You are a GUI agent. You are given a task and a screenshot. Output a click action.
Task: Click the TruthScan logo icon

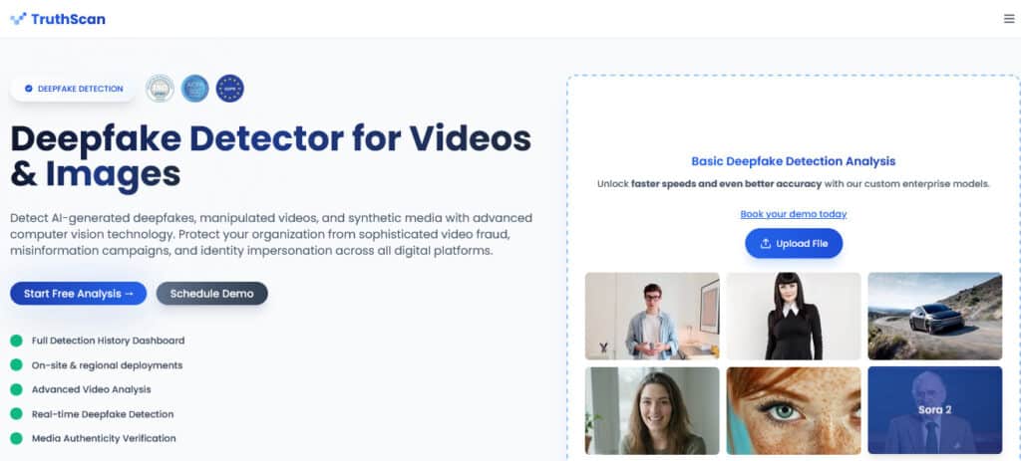click(18, 19)
